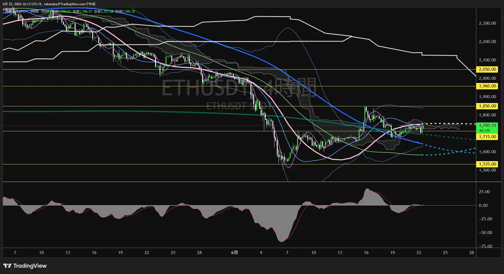Click the −50.00 indicator axis value
Viewport: 504px width, 274px height.
click(x=485, y=233)
